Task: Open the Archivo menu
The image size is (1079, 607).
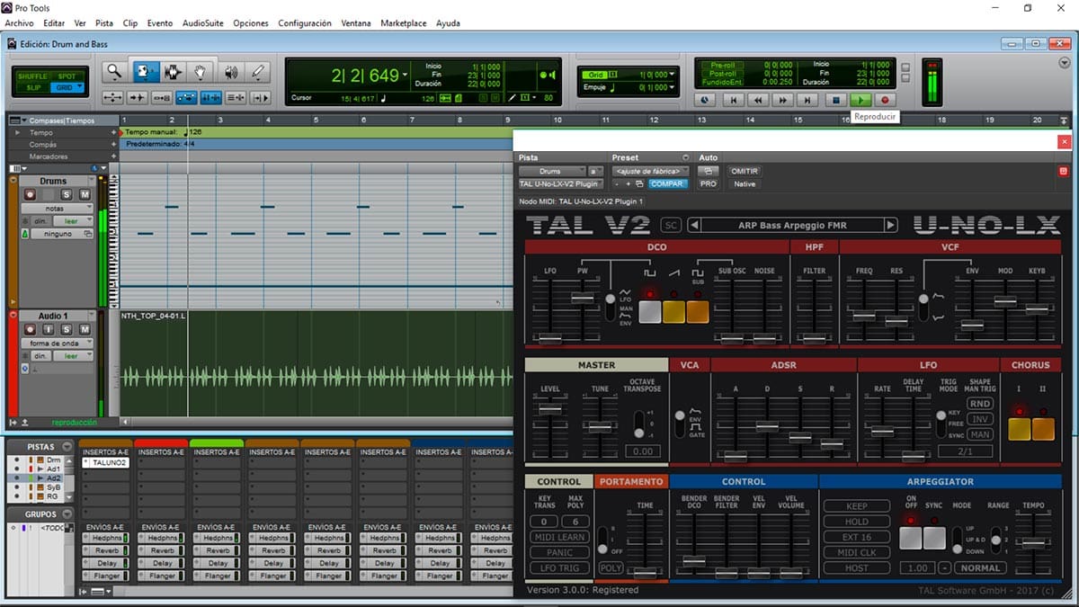Action: (19, 22)
